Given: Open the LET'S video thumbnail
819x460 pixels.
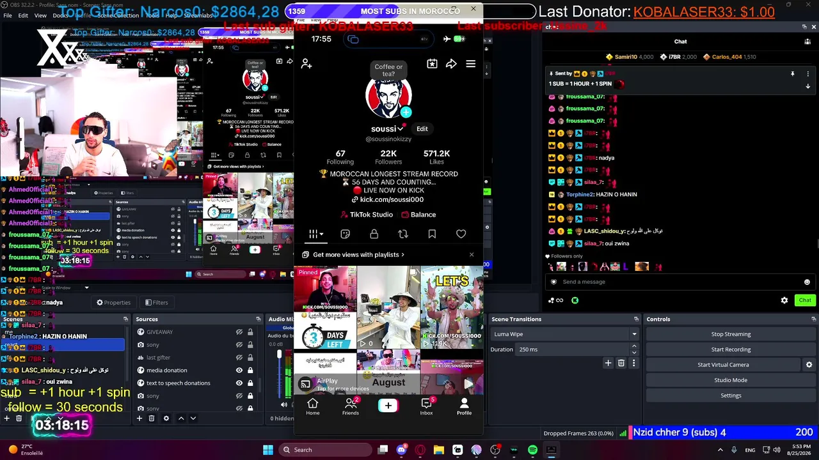Looking at the screenshot, I should (452, 307).
